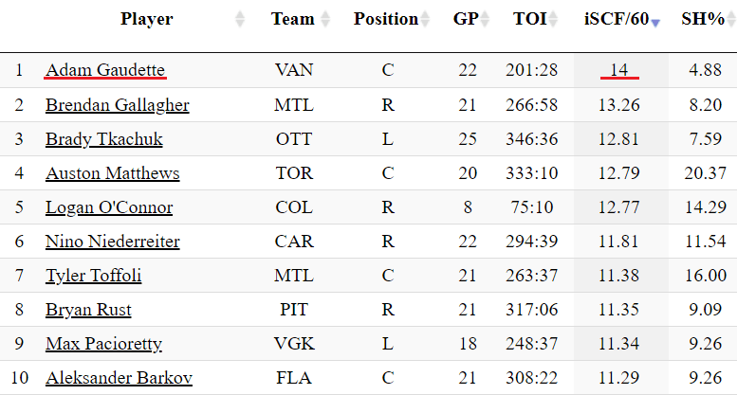This screenshot has height=395, width=737.
Task: Toggle the iSCF/60 descending sort arrow
Action: tap(654, 21)
